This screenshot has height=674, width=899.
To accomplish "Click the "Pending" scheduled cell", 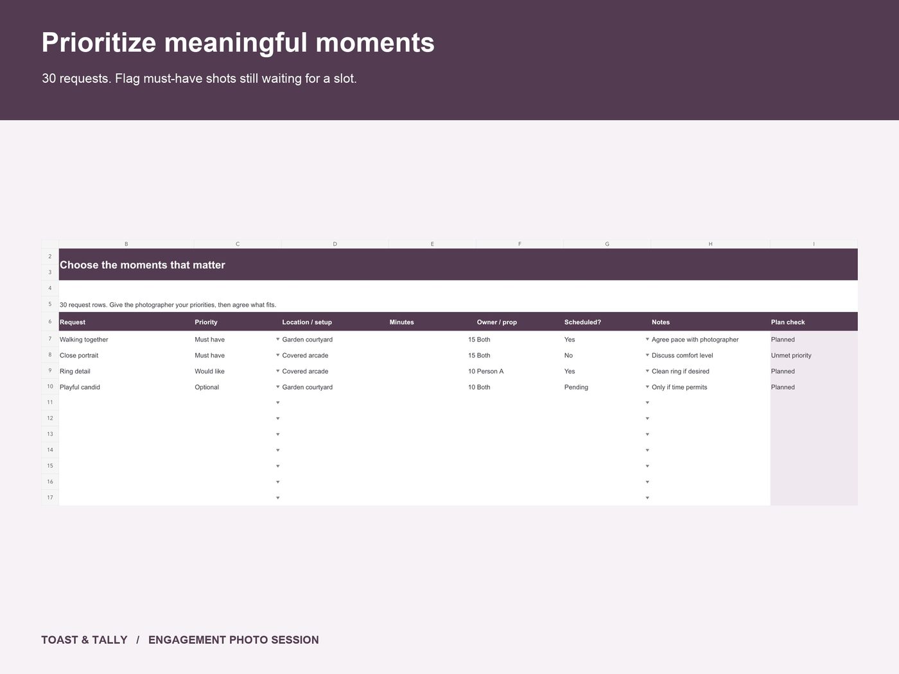I will (607, 387).
